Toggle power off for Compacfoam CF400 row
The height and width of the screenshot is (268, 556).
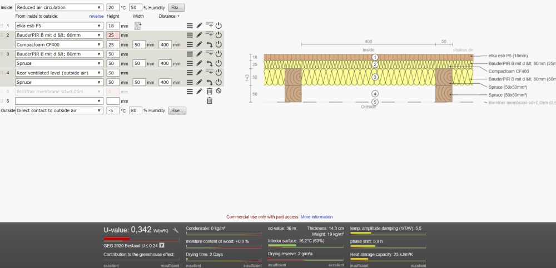[219, 44]
